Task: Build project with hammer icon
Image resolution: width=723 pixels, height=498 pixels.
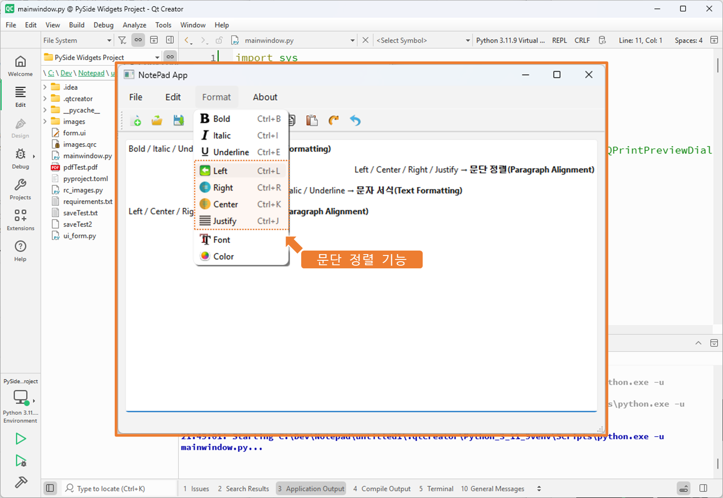Action: click(20, 482)
